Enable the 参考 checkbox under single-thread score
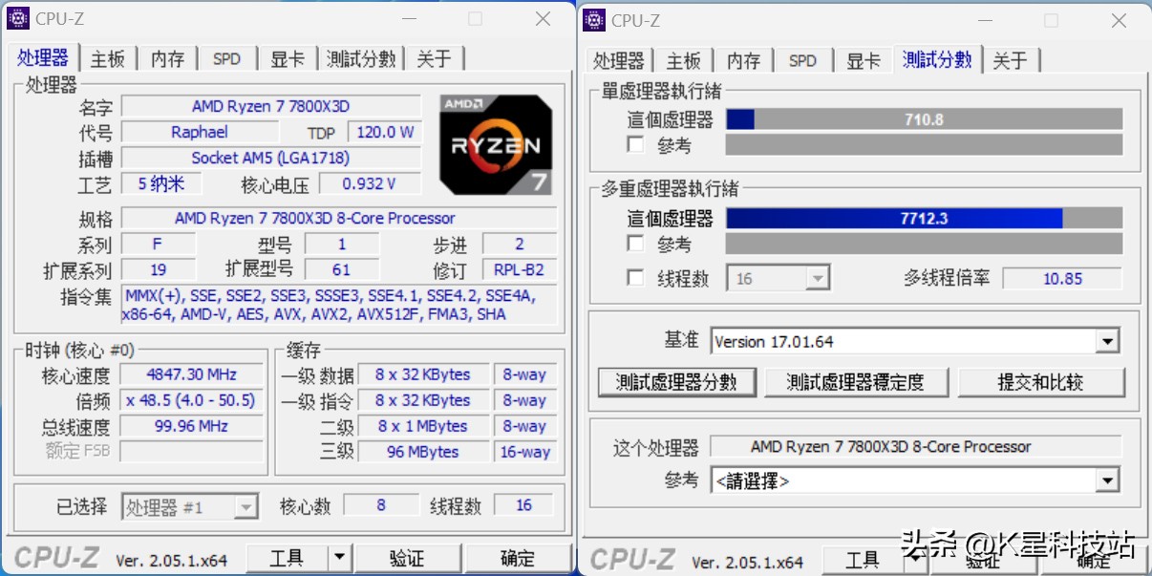Viewport: 1152px width, 576px height. pos(636,144)
